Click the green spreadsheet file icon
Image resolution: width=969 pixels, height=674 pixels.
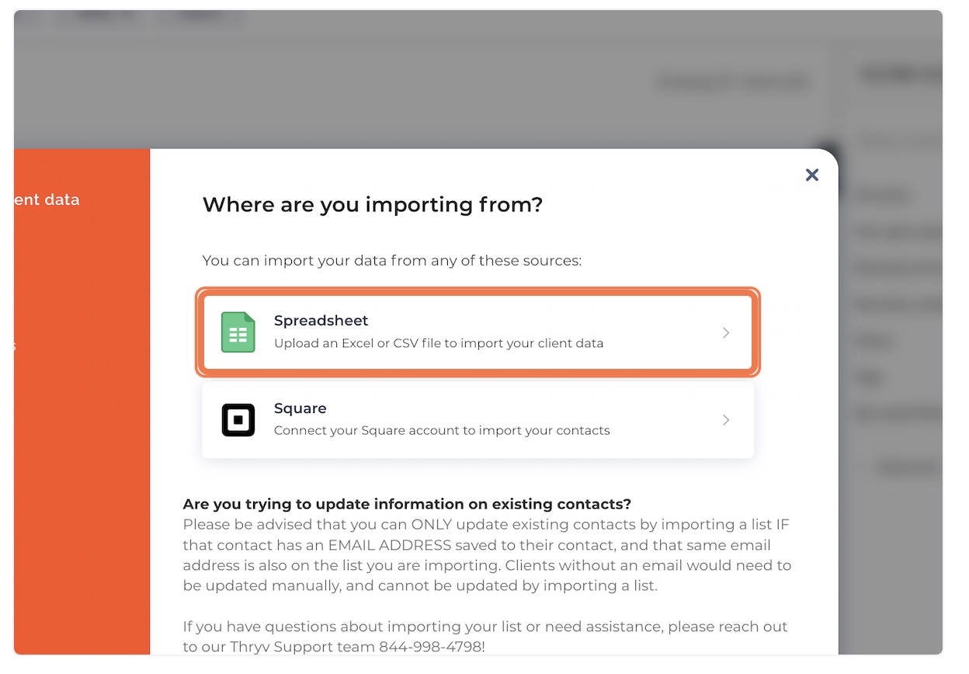[x=238, y=332]
